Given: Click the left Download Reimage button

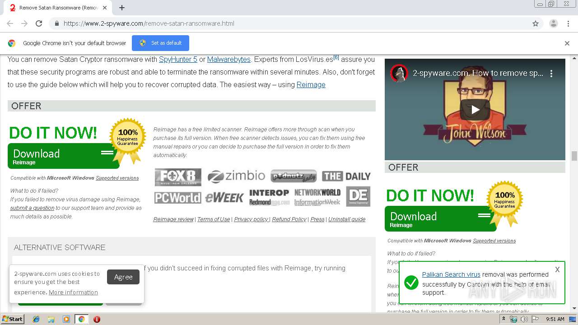Looking at the screenshot, I should click(63, 156).
